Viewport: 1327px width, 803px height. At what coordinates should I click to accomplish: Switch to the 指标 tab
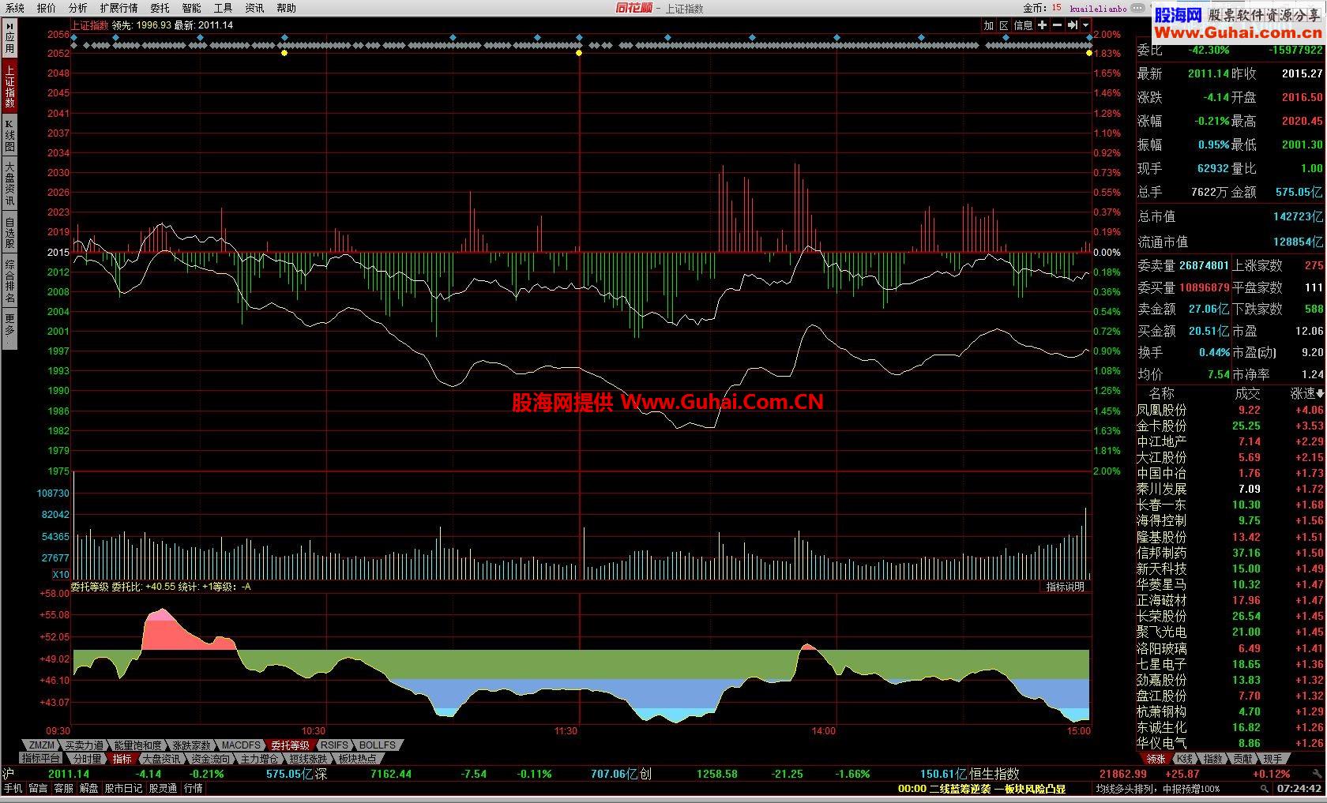pyautogui.click(x=122, y=759)
